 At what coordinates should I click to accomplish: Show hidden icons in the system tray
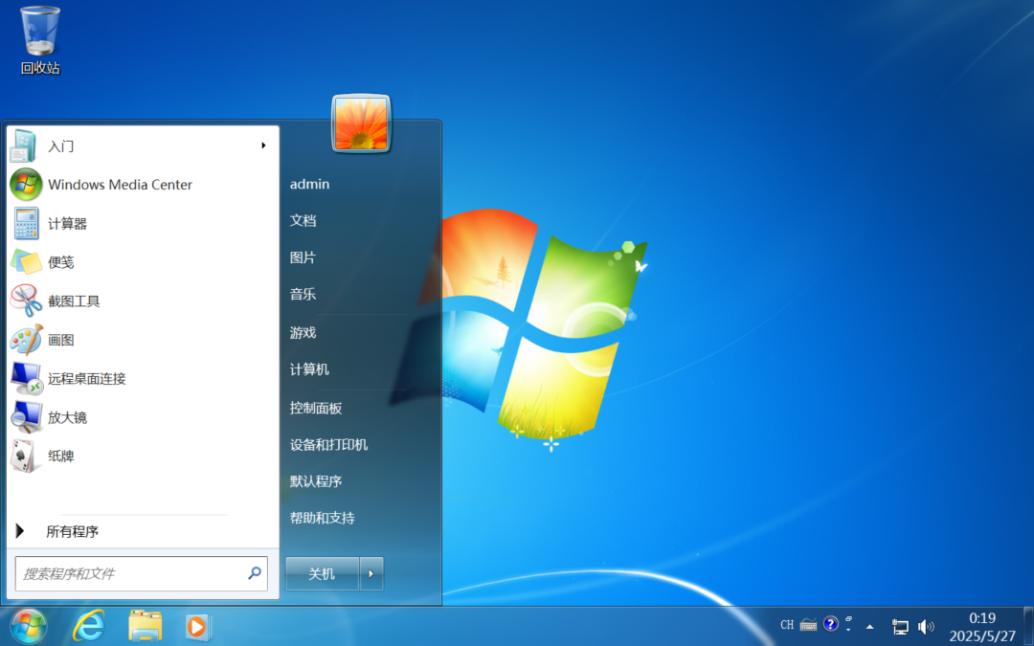(x=869, y=627)
